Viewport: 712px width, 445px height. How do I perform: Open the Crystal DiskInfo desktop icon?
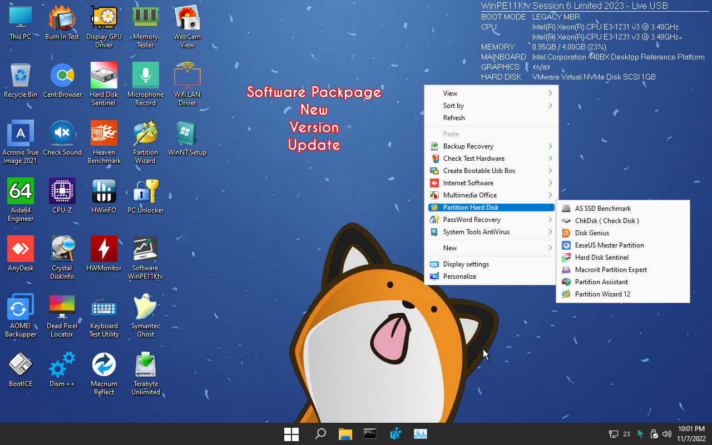(62, 250)
